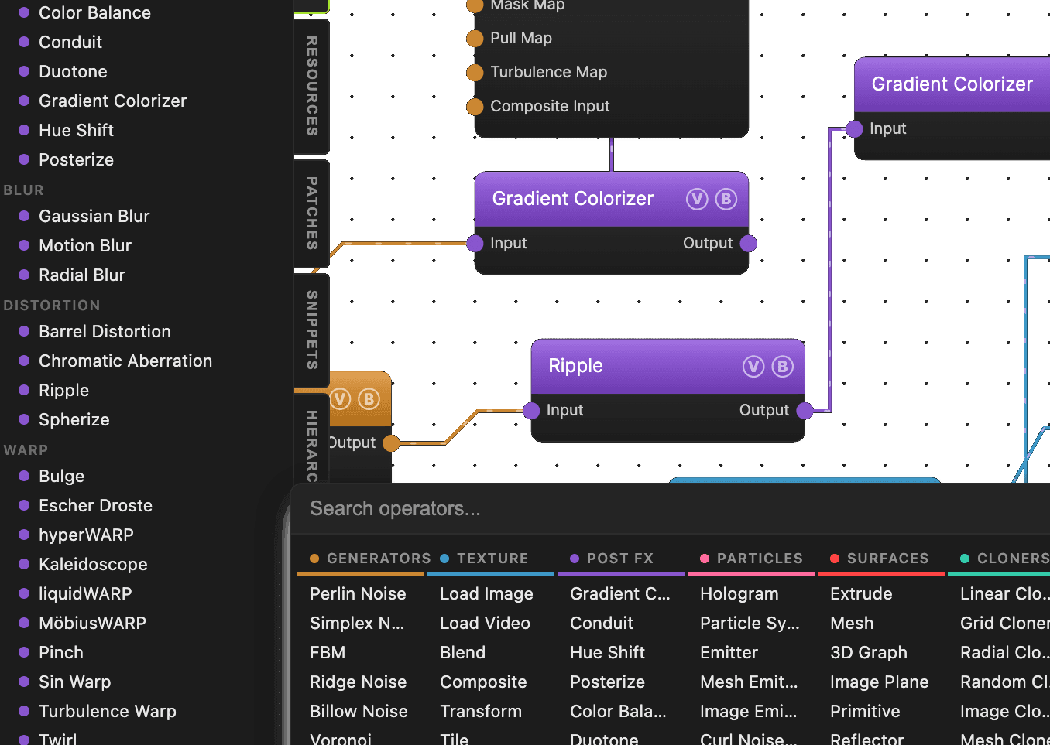This screenshot has width=1050, height=745.
Task: Click the Ripple node's Output port
Action: (x=805, y=411)
